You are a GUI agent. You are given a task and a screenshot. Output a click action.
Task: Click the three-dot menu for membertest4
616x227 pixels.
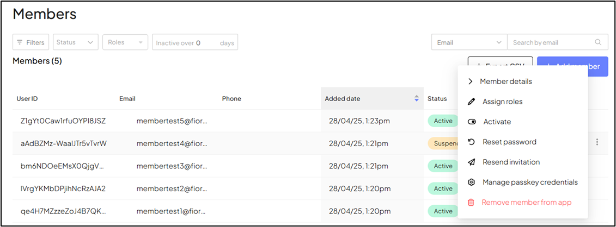(597, 142)
